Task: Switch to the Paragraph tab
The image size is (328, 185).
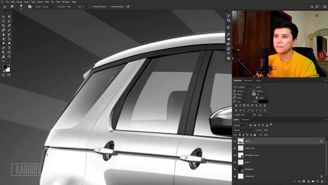Action: click(248, 81)
